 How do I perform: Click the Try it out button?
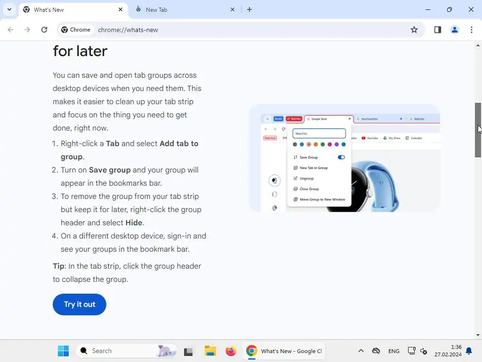click(x=79, y=304)
